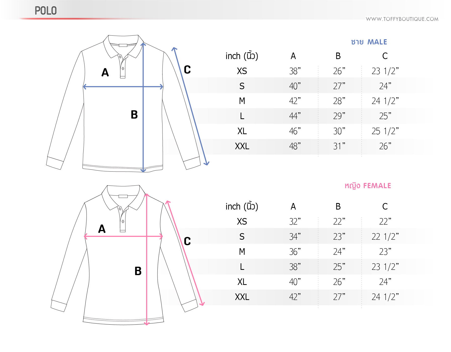
Task: Click the male shirt collar tag
Action: pyautogui.click(x=123, y=45)
